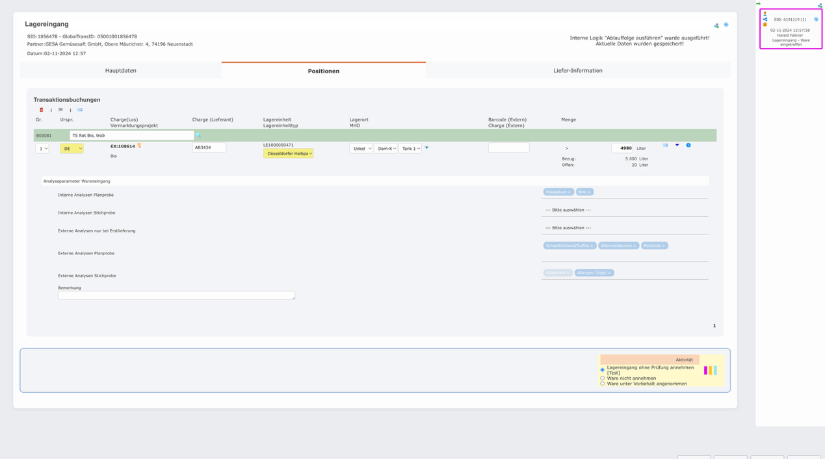Remove the Pestizide analysis tag
This screenshot has height=459, width=825.
coord(664,246)
